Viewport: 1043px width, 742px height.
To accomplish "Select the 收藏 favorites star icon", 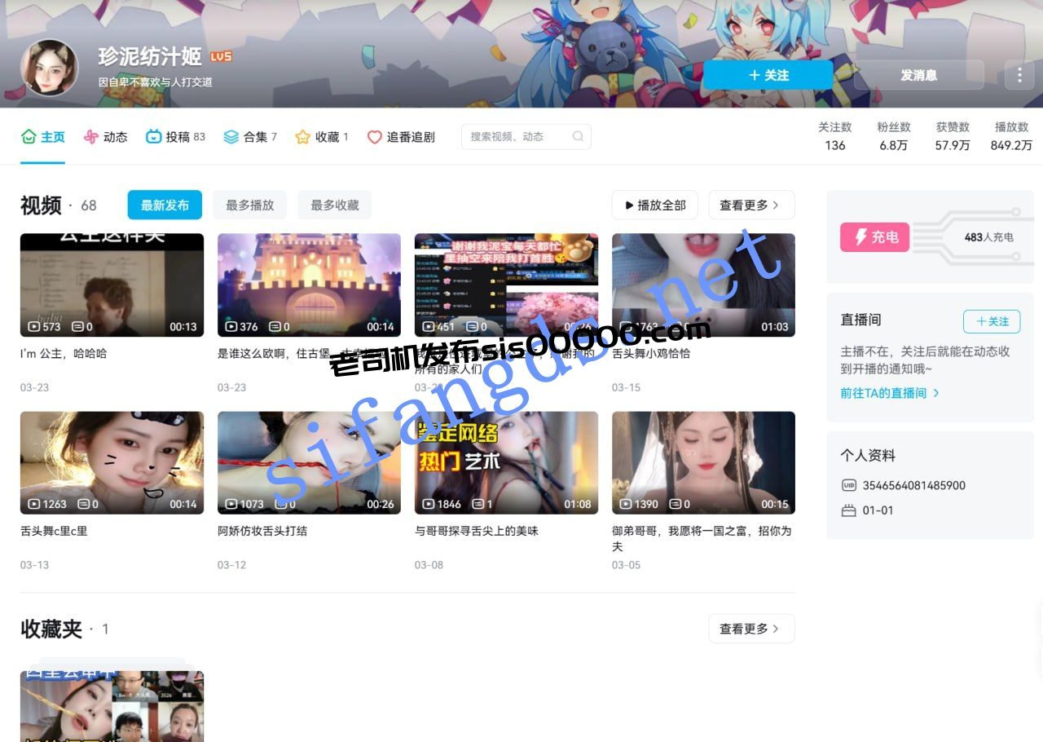I will [x=302, y=137].
